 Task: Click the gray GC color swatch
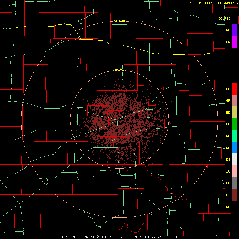click(234, 183)
